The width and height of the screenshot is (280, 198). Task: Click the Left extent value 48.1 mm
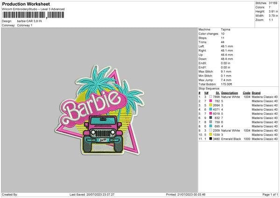click(x=227, y=46)
